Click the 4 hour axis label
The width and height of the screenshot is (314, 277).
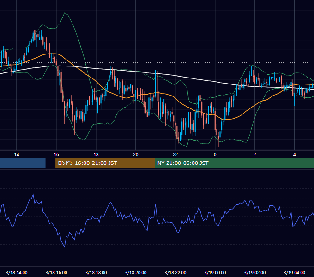tap(294, 155)
